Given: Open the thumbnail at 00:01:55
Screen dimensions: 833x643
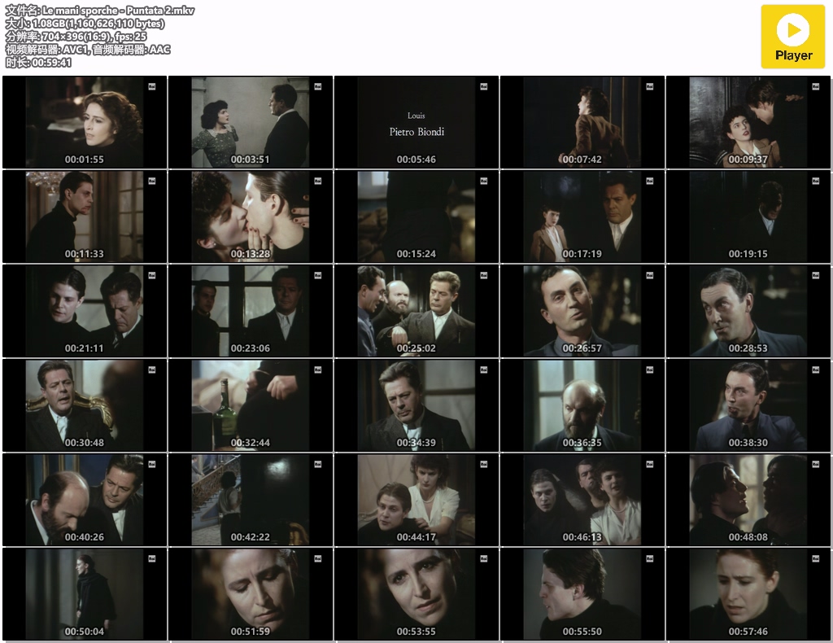Looking at the screenshot, I should coord(85,122).
